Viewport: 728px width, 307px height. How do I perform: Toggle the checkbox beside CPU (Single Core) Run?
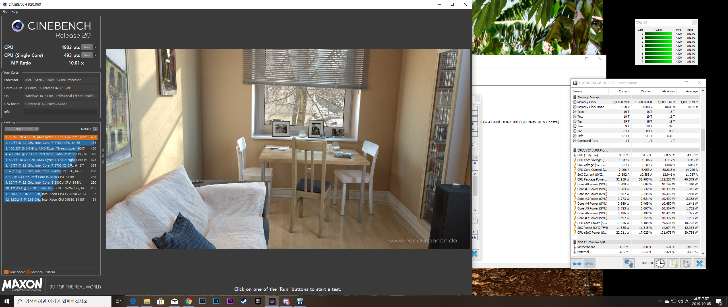click(96, 55)
